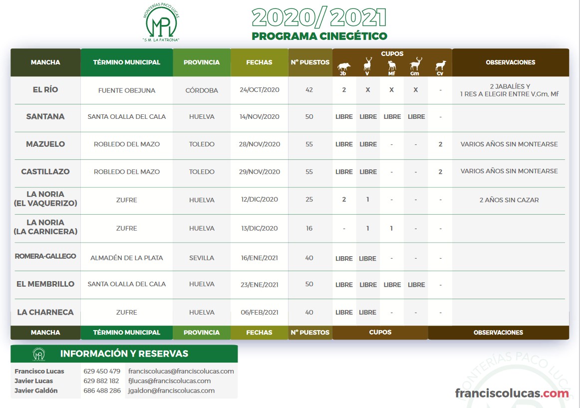Click the stag (V) icon
Viewport: 580px width, 408px height.
[x=368, y=64]
